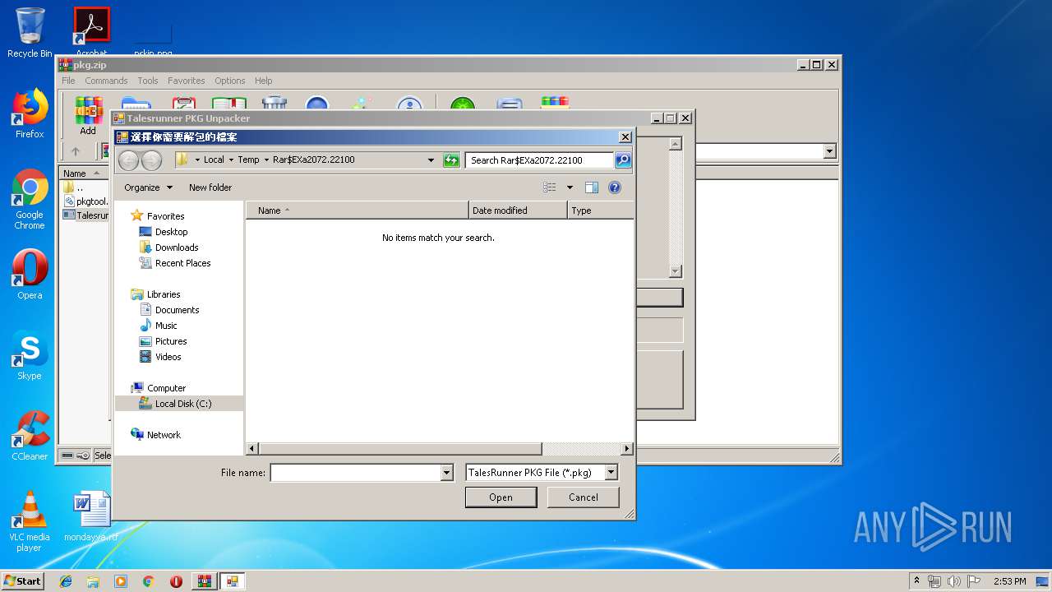Viewport: 1052px width, 592px height.
Task: Click New folder button
Action: [x=210, y=187]
